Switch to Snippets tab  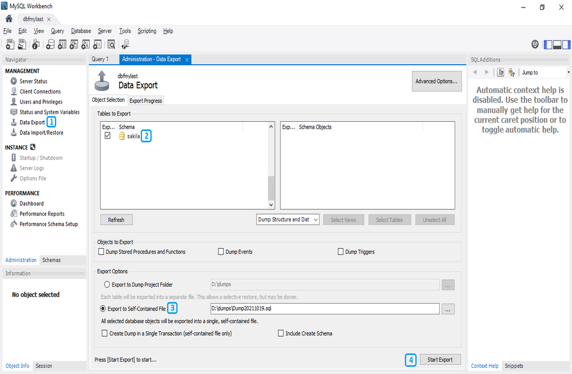coord(514,365)
